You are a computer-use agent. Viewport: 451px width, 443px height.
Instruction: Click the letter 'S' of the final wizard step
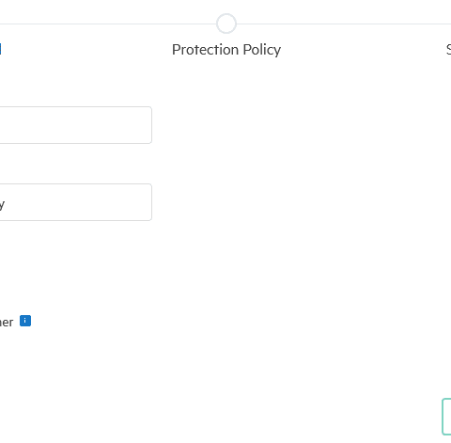click(448, 50)
